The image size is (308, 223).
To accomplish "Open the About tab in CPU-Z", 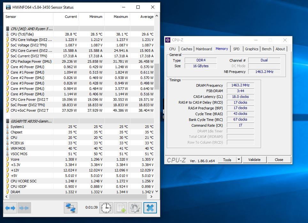I will coord(280,49).
